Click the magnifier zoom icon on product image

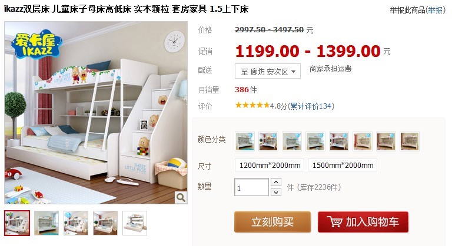point(181,197)
